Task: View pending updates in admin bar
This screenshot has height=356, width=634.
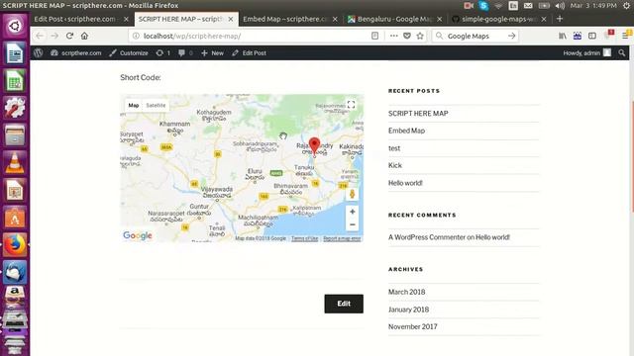Action: [162, 52]
